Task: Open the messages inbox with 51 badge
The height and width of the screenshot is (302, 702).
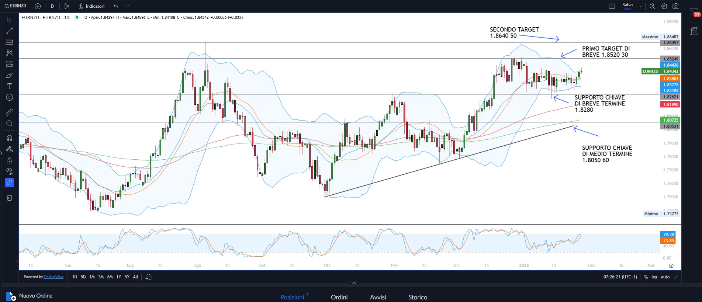Action: [x=694, y=12]
